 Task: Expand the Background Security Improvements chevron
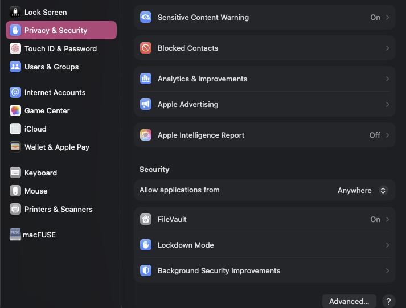(x=387, y=270)
